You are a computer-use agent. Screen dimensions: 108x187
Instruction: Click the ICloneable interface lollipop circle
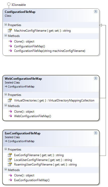pyautogui.click(x=9, y=4)
